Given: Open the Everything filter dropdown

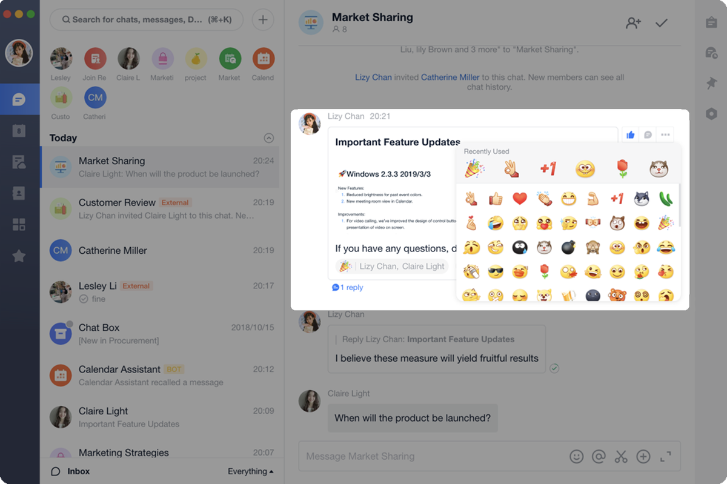Looking at the screenshot, I should point(250,471).
